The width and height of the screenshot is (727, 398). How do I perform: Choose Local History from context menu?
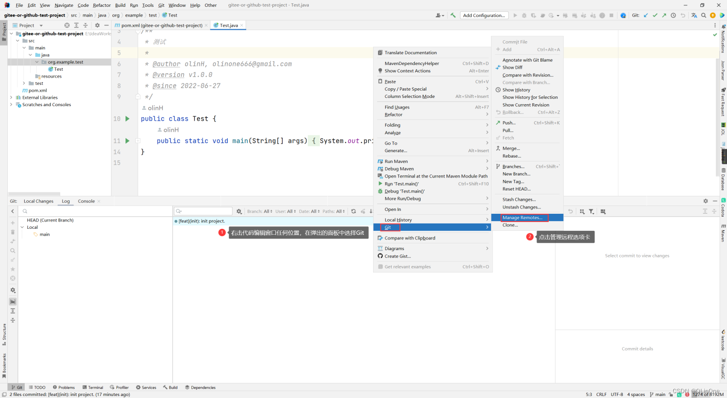[432, 220]
